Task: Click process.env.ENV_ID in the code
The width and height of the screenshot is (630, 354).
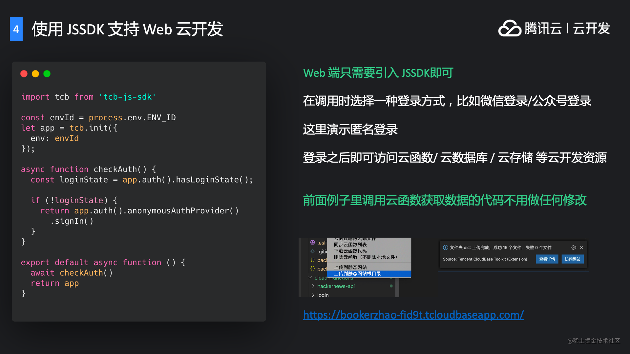Action: [x=132, y=118]
